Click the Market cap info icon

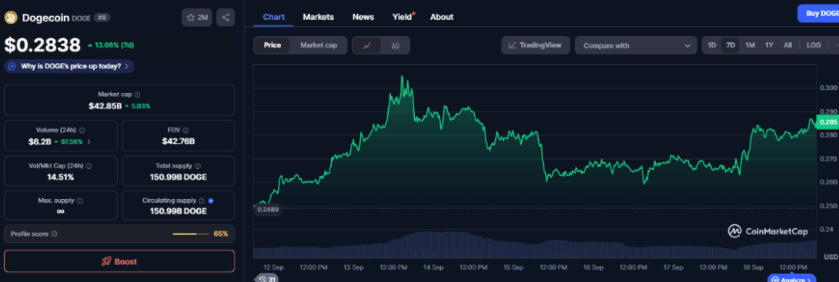pyautogui.click(x=138, y=94)
